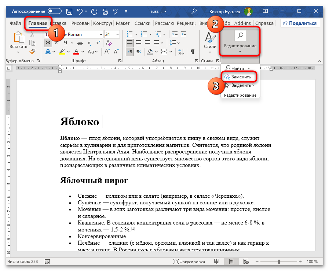
Task: Open Focus mode from status bar
Action: [189, 261]
